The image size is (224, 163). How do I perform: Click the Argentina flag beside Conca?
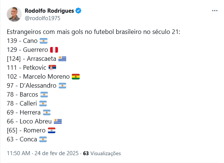(43, 140)
